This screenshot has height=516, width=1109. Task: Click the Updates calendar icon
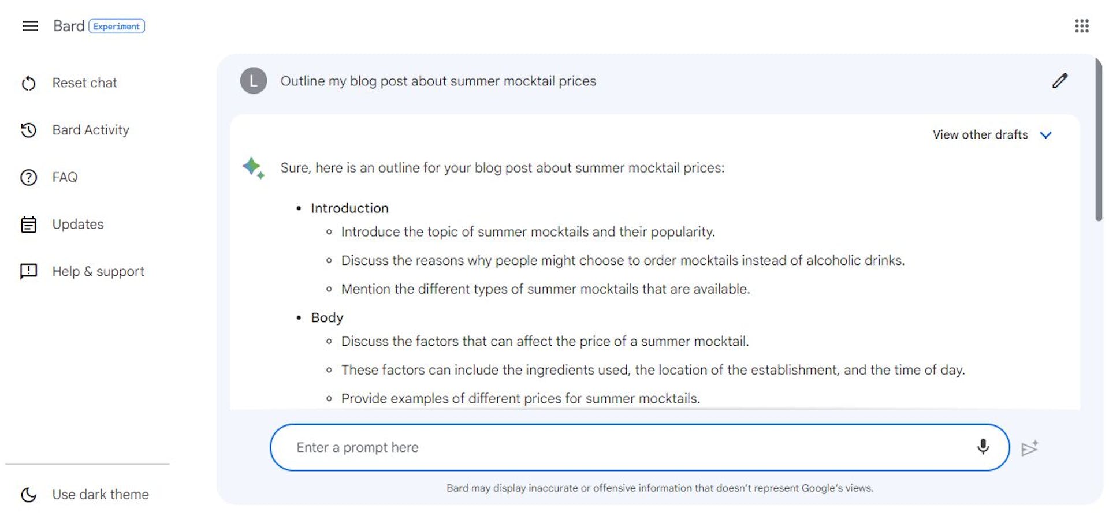pos(29,225)
